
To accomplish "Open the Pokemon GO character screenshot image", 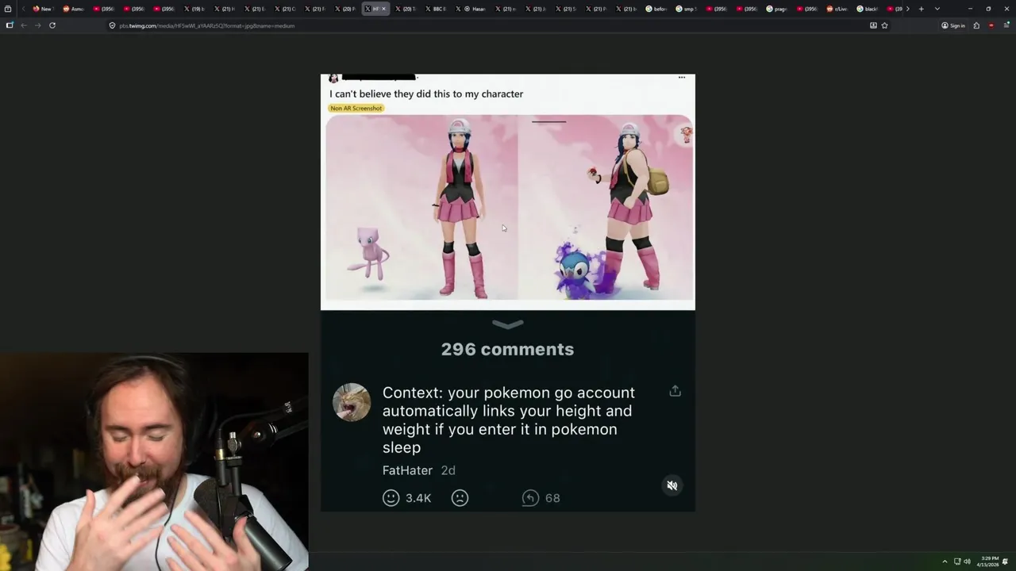I will pyautogui.click(x=509, y=207).
